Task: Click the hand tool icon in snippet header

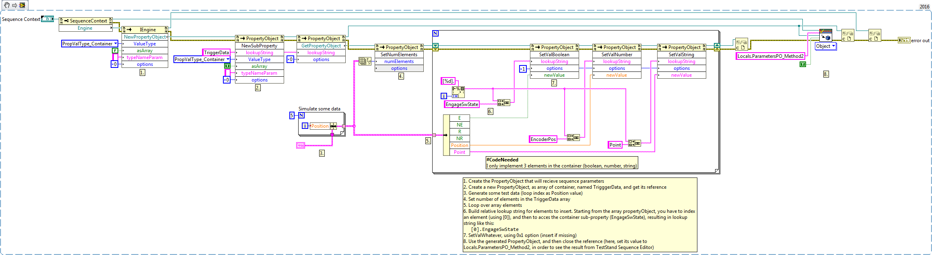Action: [7, 5]
